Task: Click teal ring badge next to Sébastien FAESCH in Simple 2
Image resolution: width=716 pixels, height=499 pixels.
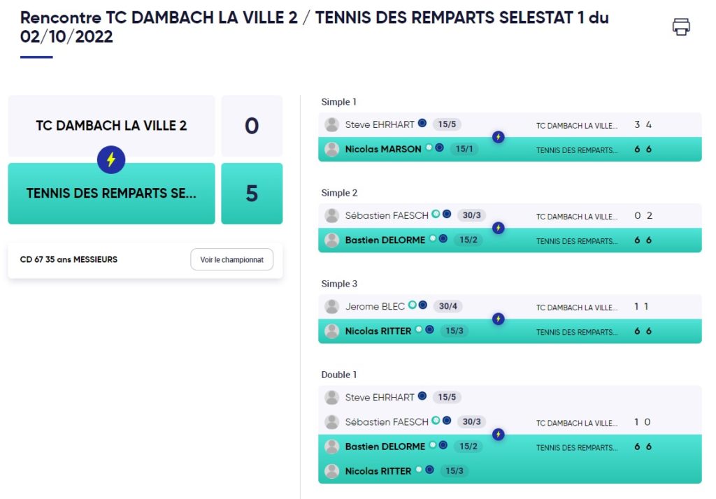Action: (436, 214)
